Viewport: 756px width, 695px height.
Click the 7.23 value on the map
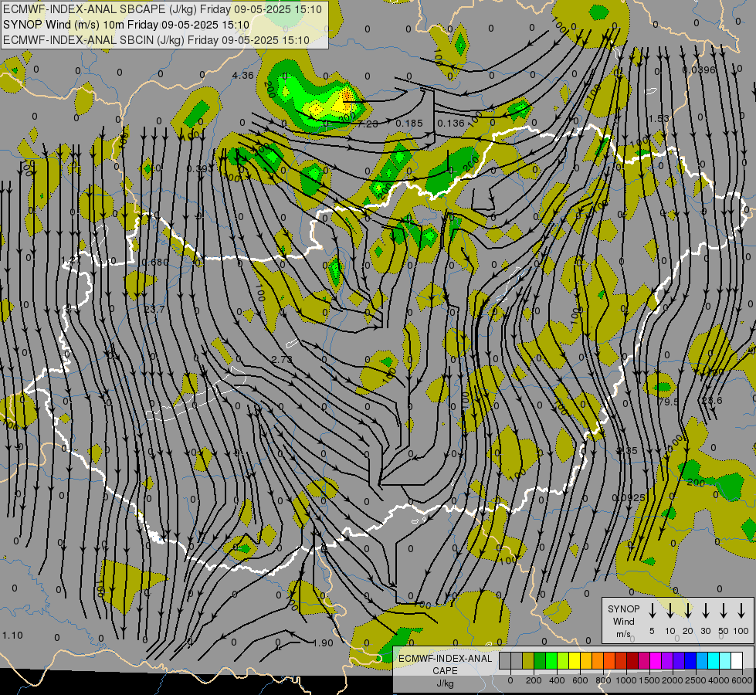point(368,124)
